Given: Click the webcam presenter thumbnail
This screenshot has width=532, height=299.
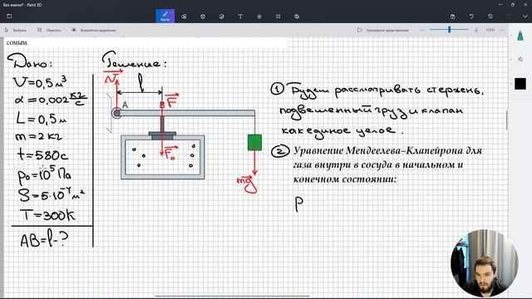Looking at the screenshot, I should pos(484,263).
